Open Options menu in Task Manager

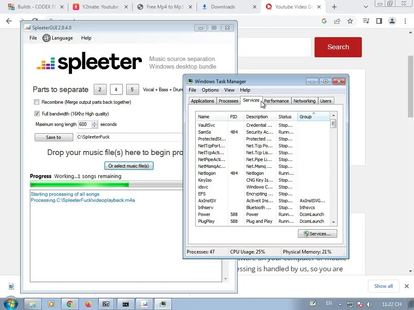(x=210, y=90)
